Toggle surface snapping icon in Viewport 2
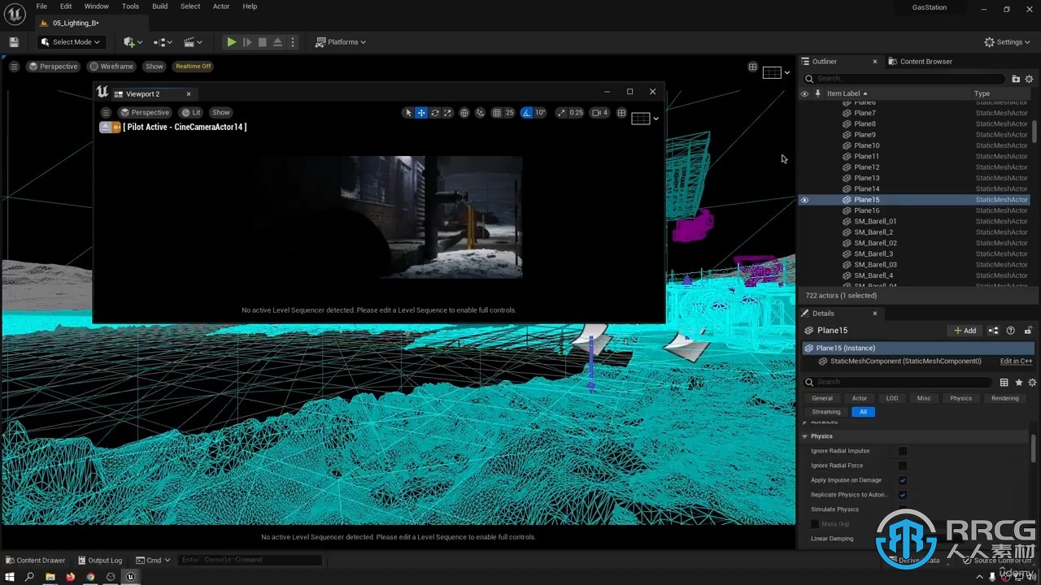Screen dimensions: 1041x585 point(480,113)
